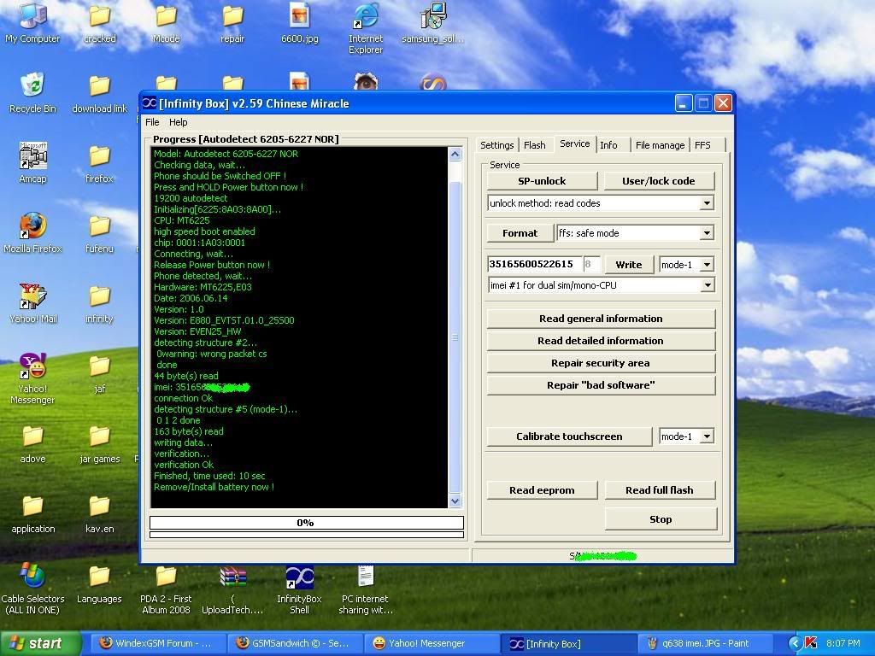
Task: Switch to the FFS tab
Action: [702, 145]
